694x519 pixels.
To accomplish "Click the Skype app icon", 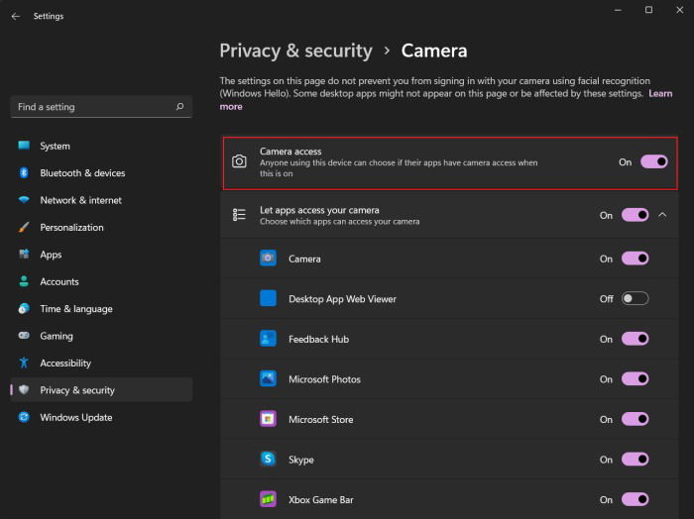I will coord(268,459).
